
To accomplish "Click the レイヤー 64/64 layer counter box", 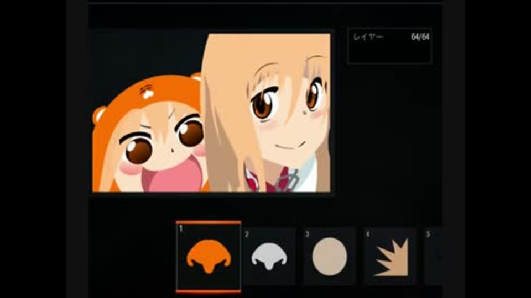I will 389,46.
